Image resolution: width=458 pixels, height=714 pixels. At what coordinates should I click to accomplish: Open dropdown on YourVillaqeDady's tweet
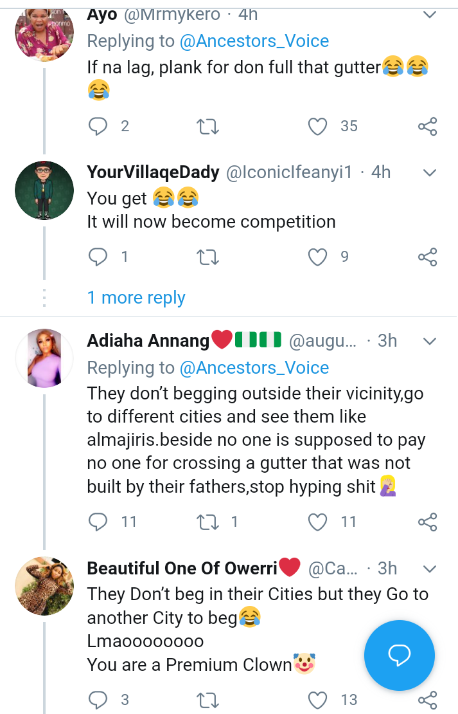pyautogui.click(x=429, y=172)
